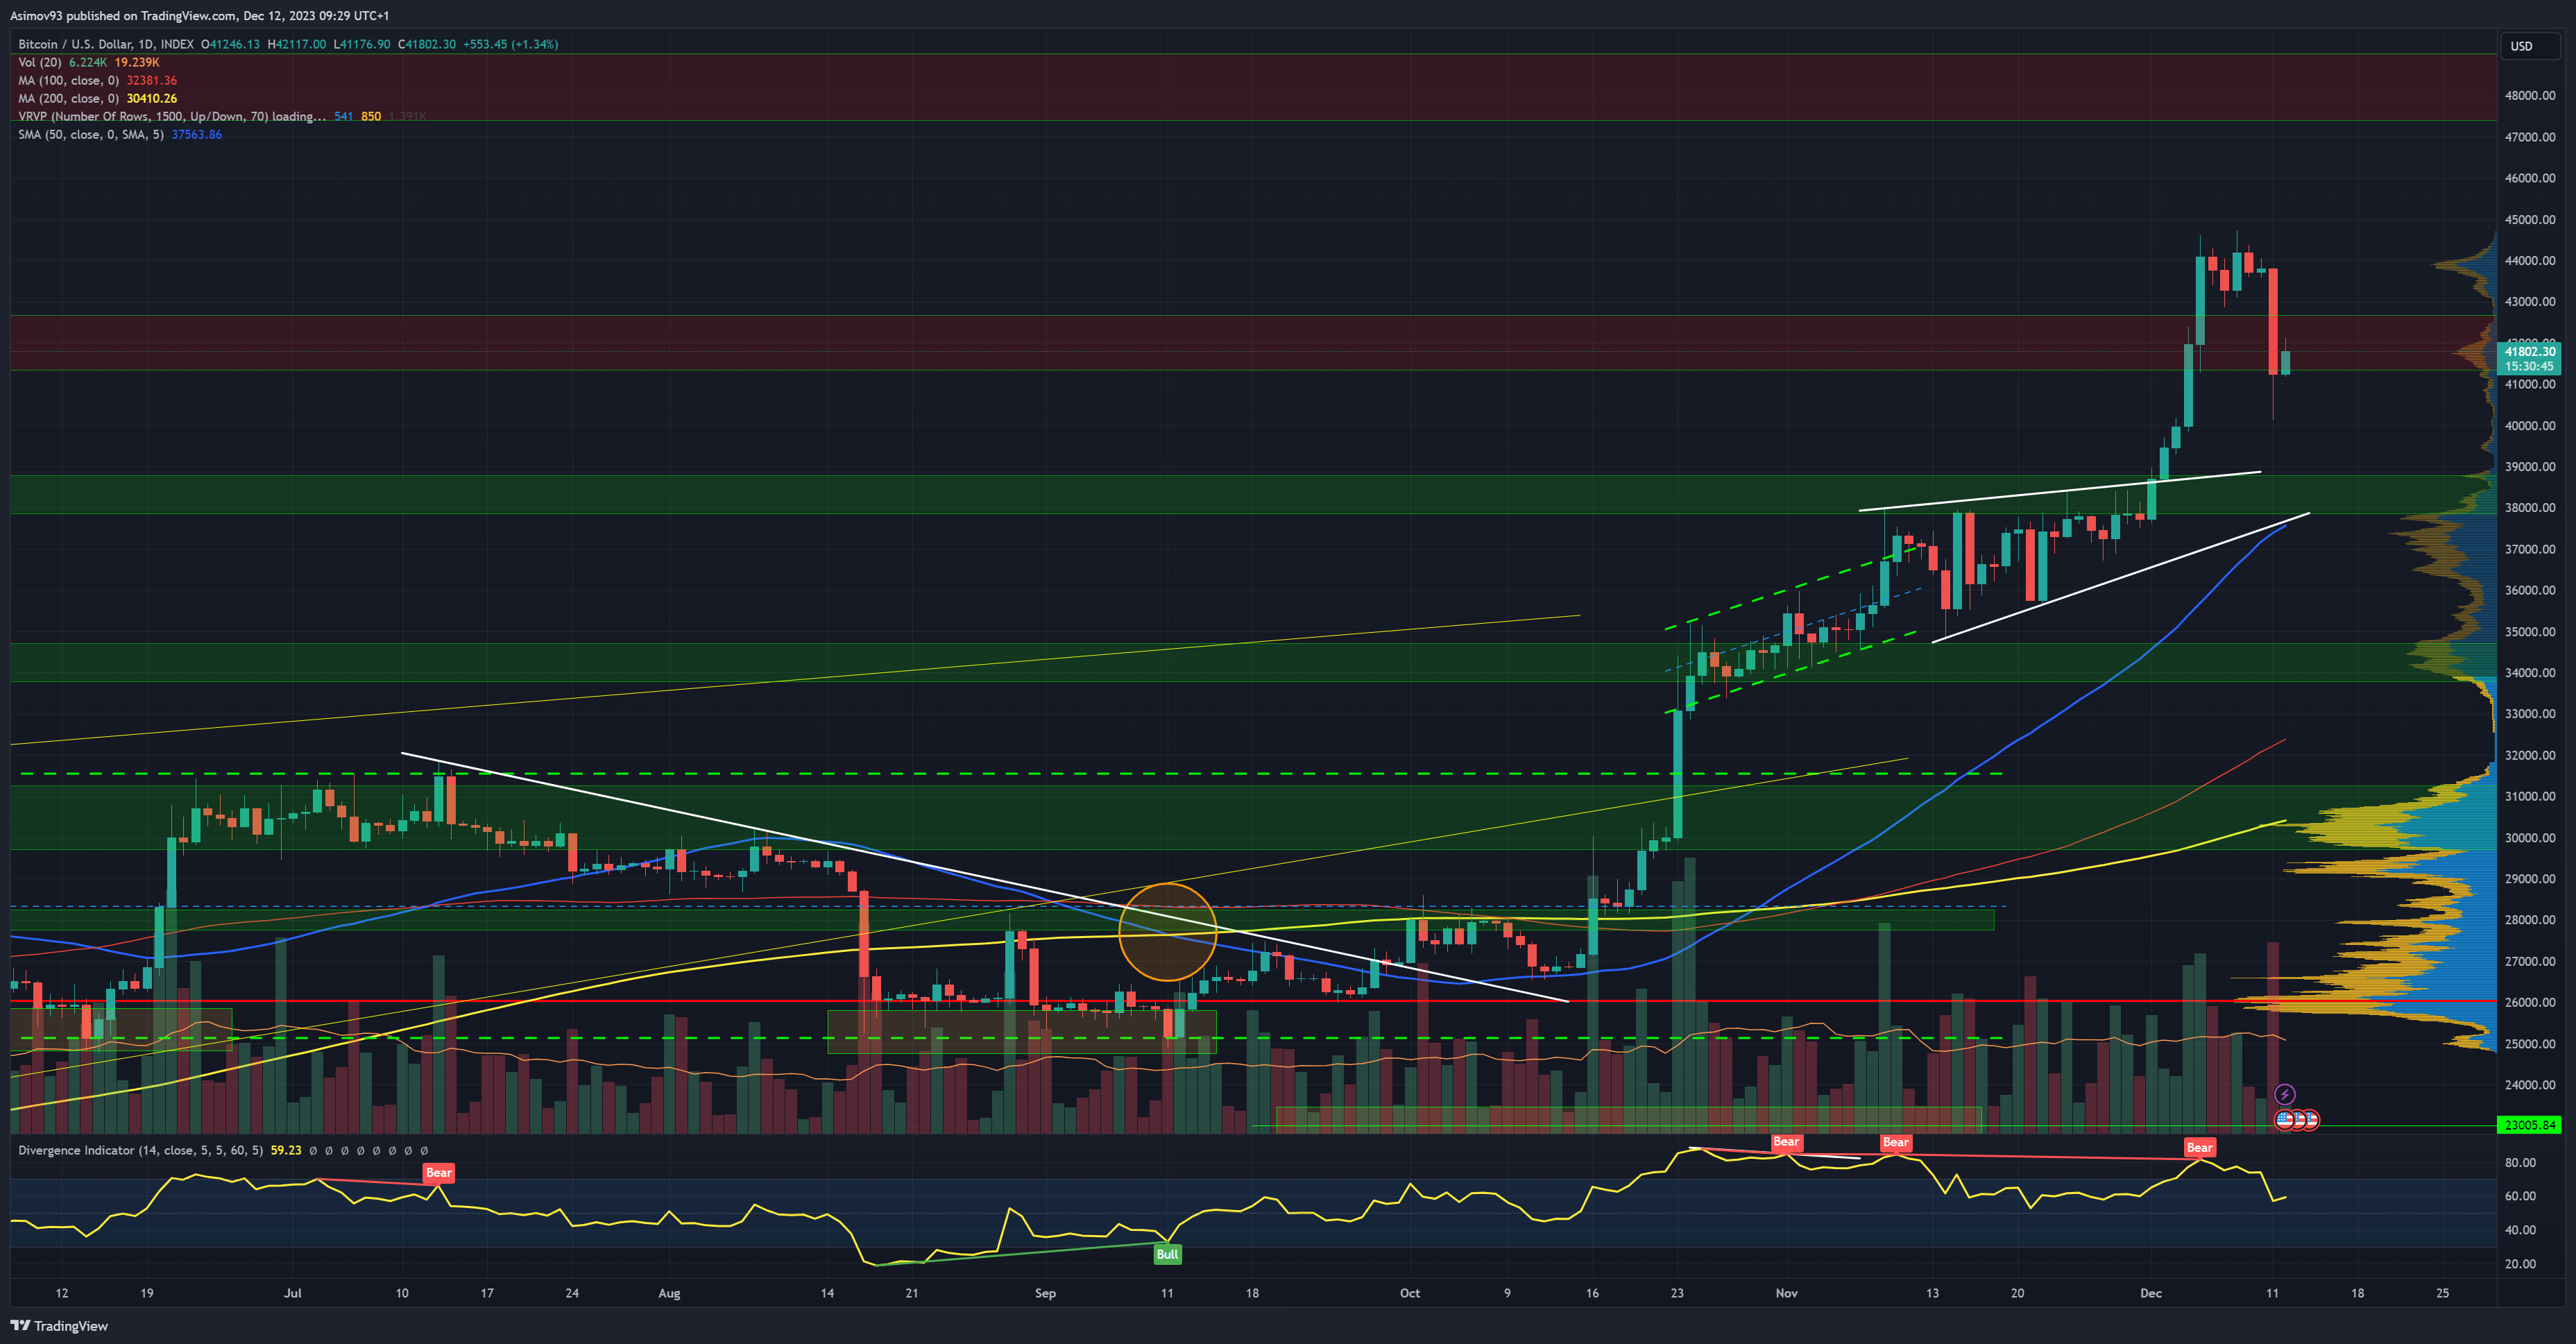Click the Aug label on time axis

point(669,1293)
